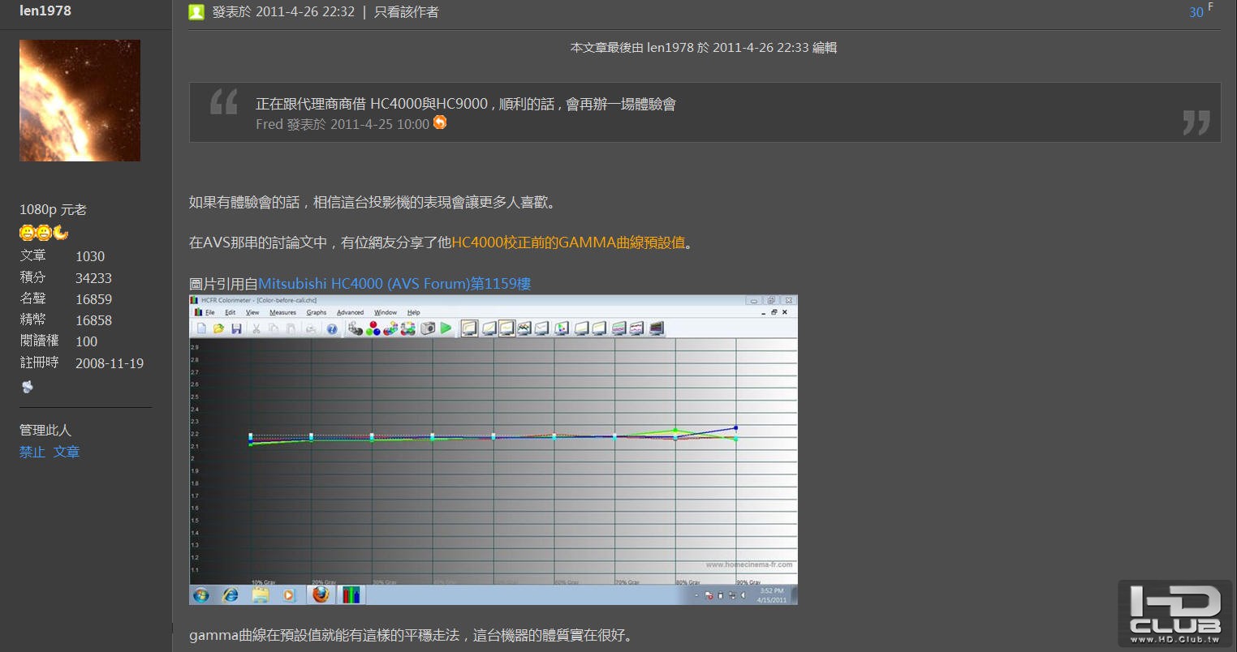
Task: Open HC4000校正前的GAMMA曲線預設值 link
Action: pyautogui.click(x=568, y=242)
